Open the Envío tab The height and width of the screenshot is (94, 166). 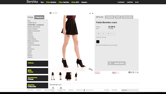118,17
